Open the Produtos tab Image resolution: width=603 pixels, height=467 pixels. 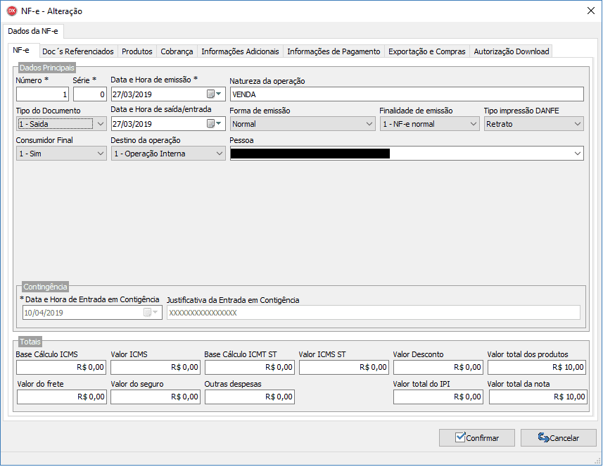coord(137,51)
